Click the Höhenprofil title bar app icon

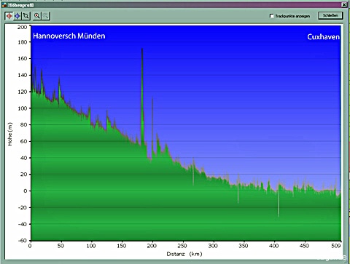pyautogui.click(x=4, y=5)
